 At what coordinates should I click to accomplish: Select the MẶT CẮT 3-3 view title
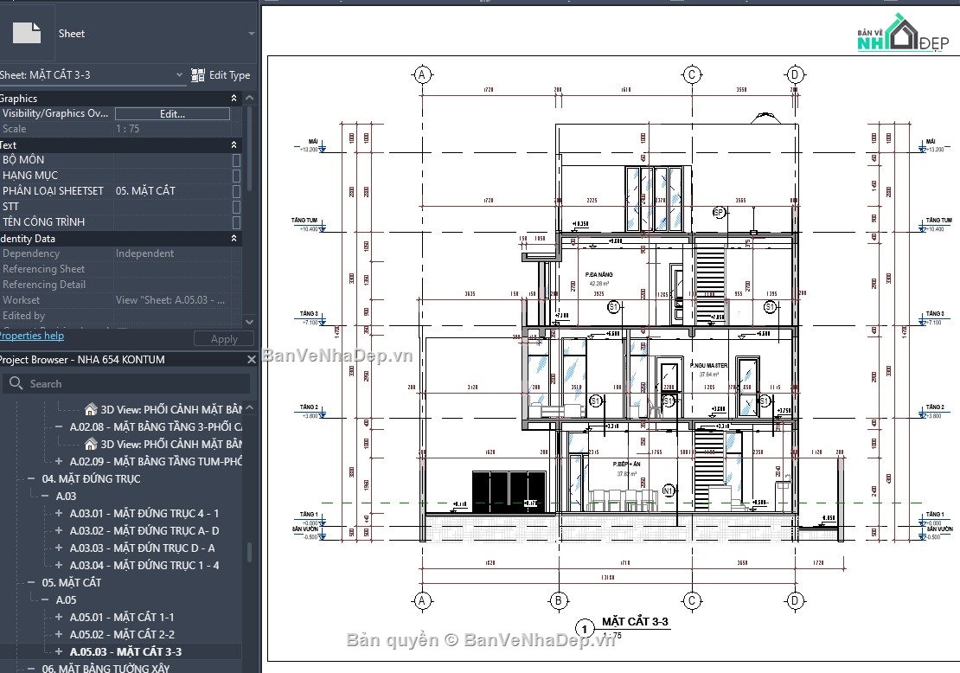635,622
